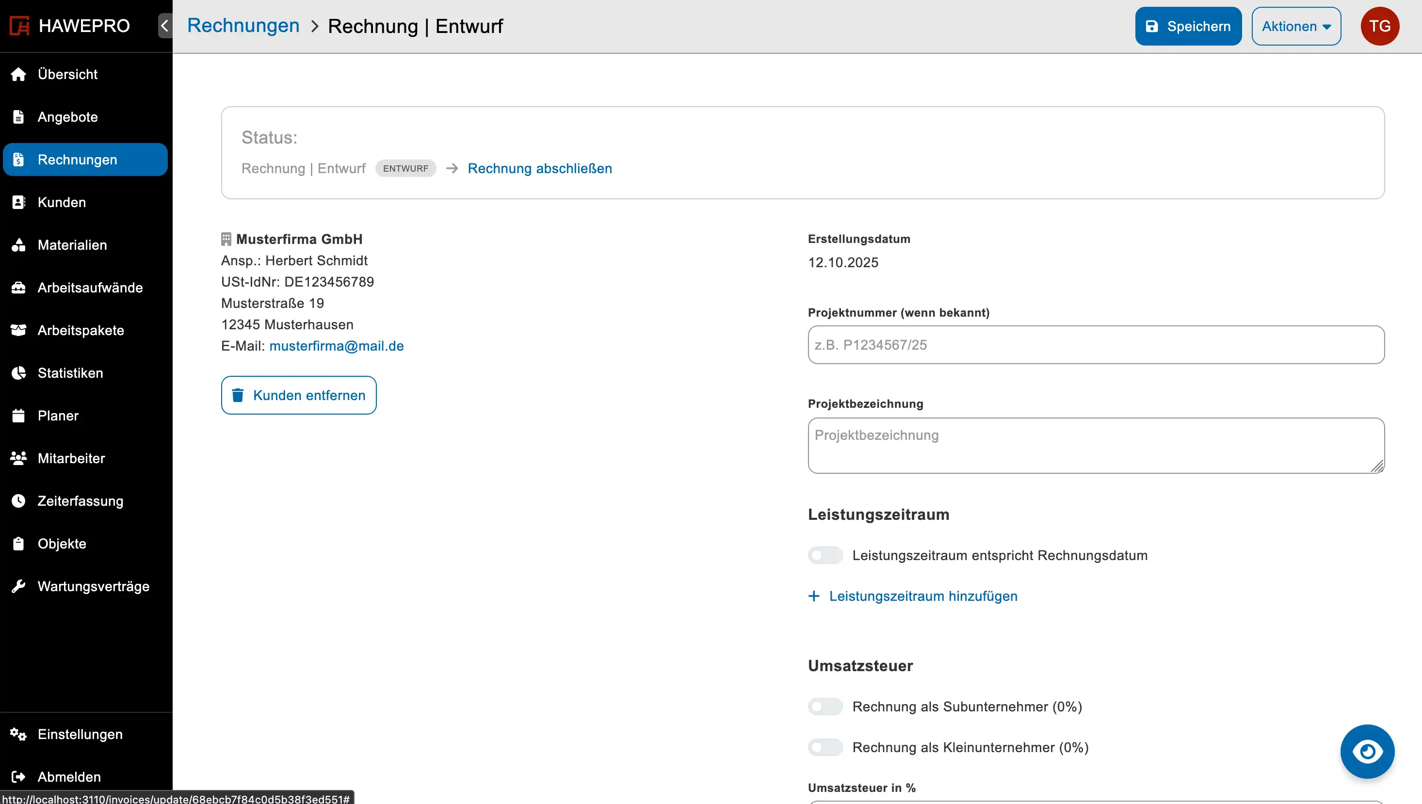Image resolution: width=1422 pixels, height=804 pixels.
Task: Collapse the sidebar with the chevron
Action: 164,26
